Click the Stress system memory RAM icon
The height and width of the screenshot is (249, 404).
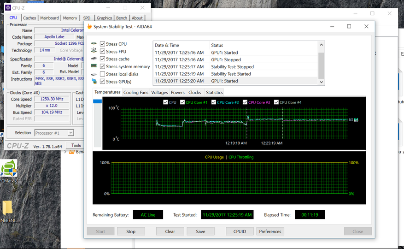pyautogui.click(x=94, y=66)
